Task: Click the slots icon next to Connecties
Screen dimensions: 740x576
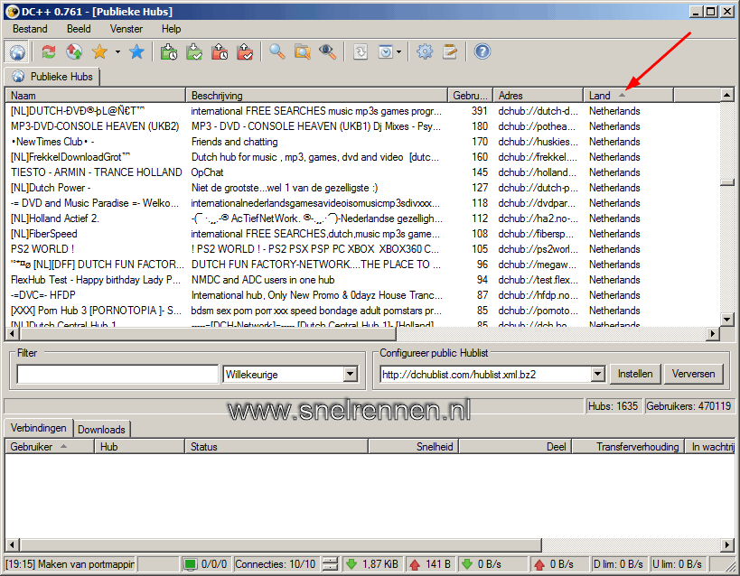Action: coord(331,563)
